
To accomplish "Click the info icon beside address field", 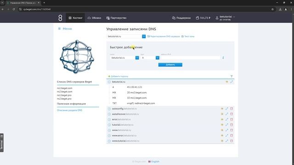I will [223, 58].
